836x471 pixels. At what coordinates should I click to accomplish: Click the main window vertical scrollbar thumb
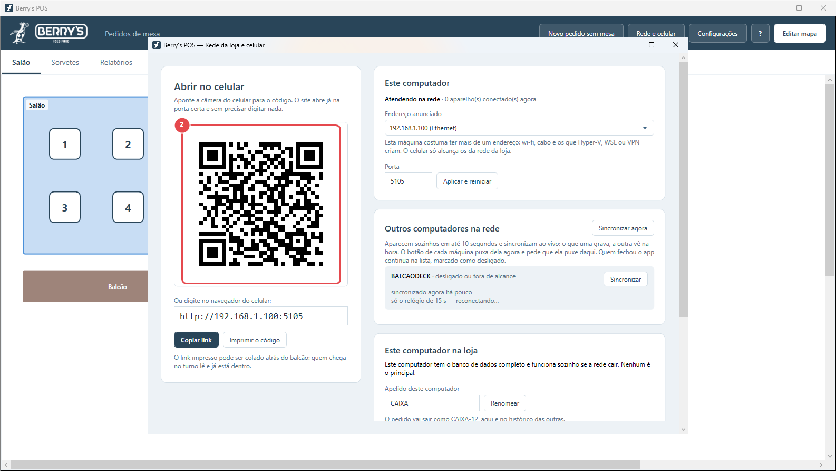(x=830, y=180)
